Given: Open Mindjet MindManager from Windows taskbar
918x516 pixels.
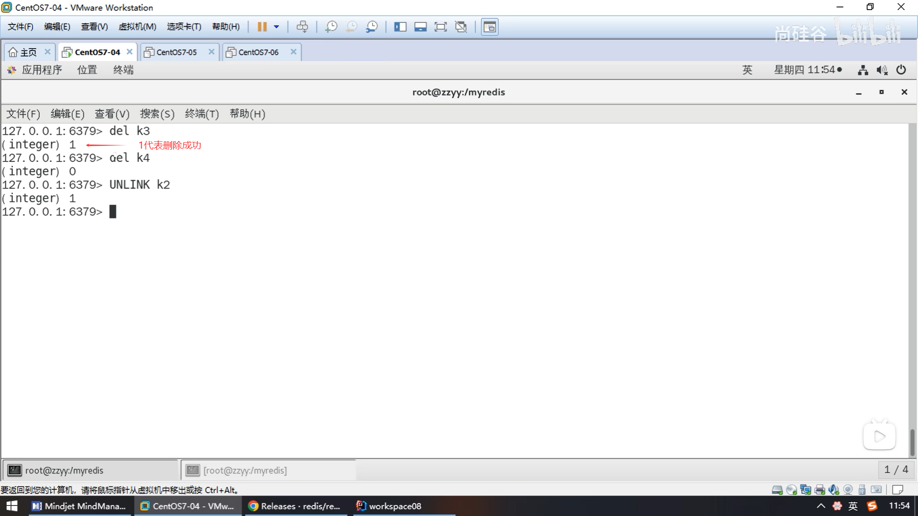Looking at the screenshot, I should point(79,506).
